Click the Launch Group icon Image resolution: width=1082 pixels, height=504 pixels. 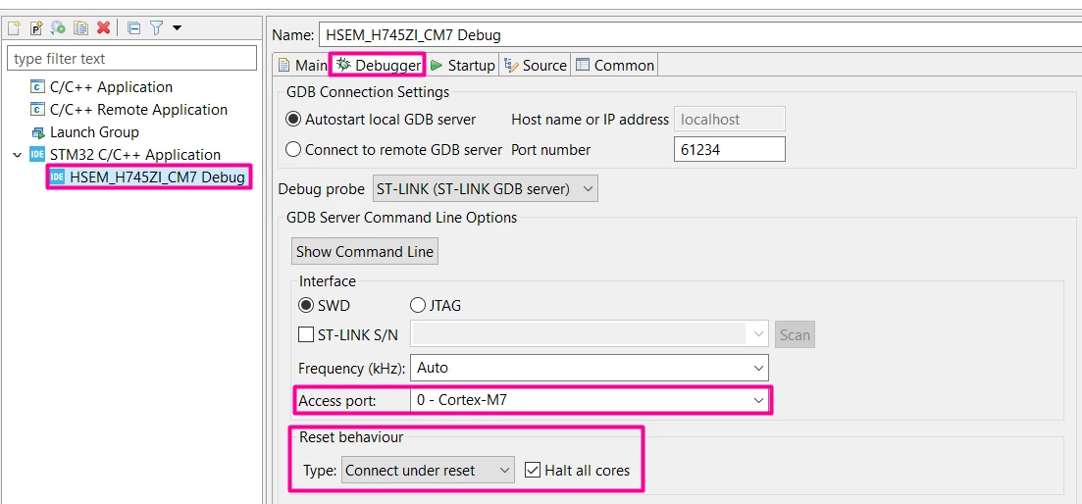pyautogui.click(x=38, y=132)
